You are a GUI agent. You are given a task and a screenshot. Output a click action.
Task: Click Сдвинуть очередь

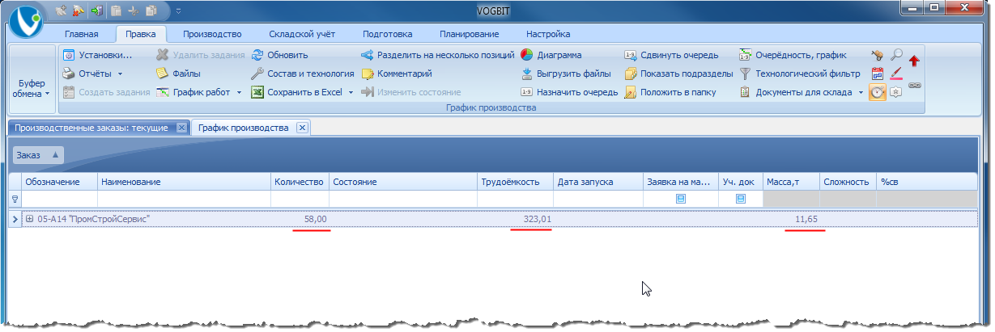(x=671, y=55)
